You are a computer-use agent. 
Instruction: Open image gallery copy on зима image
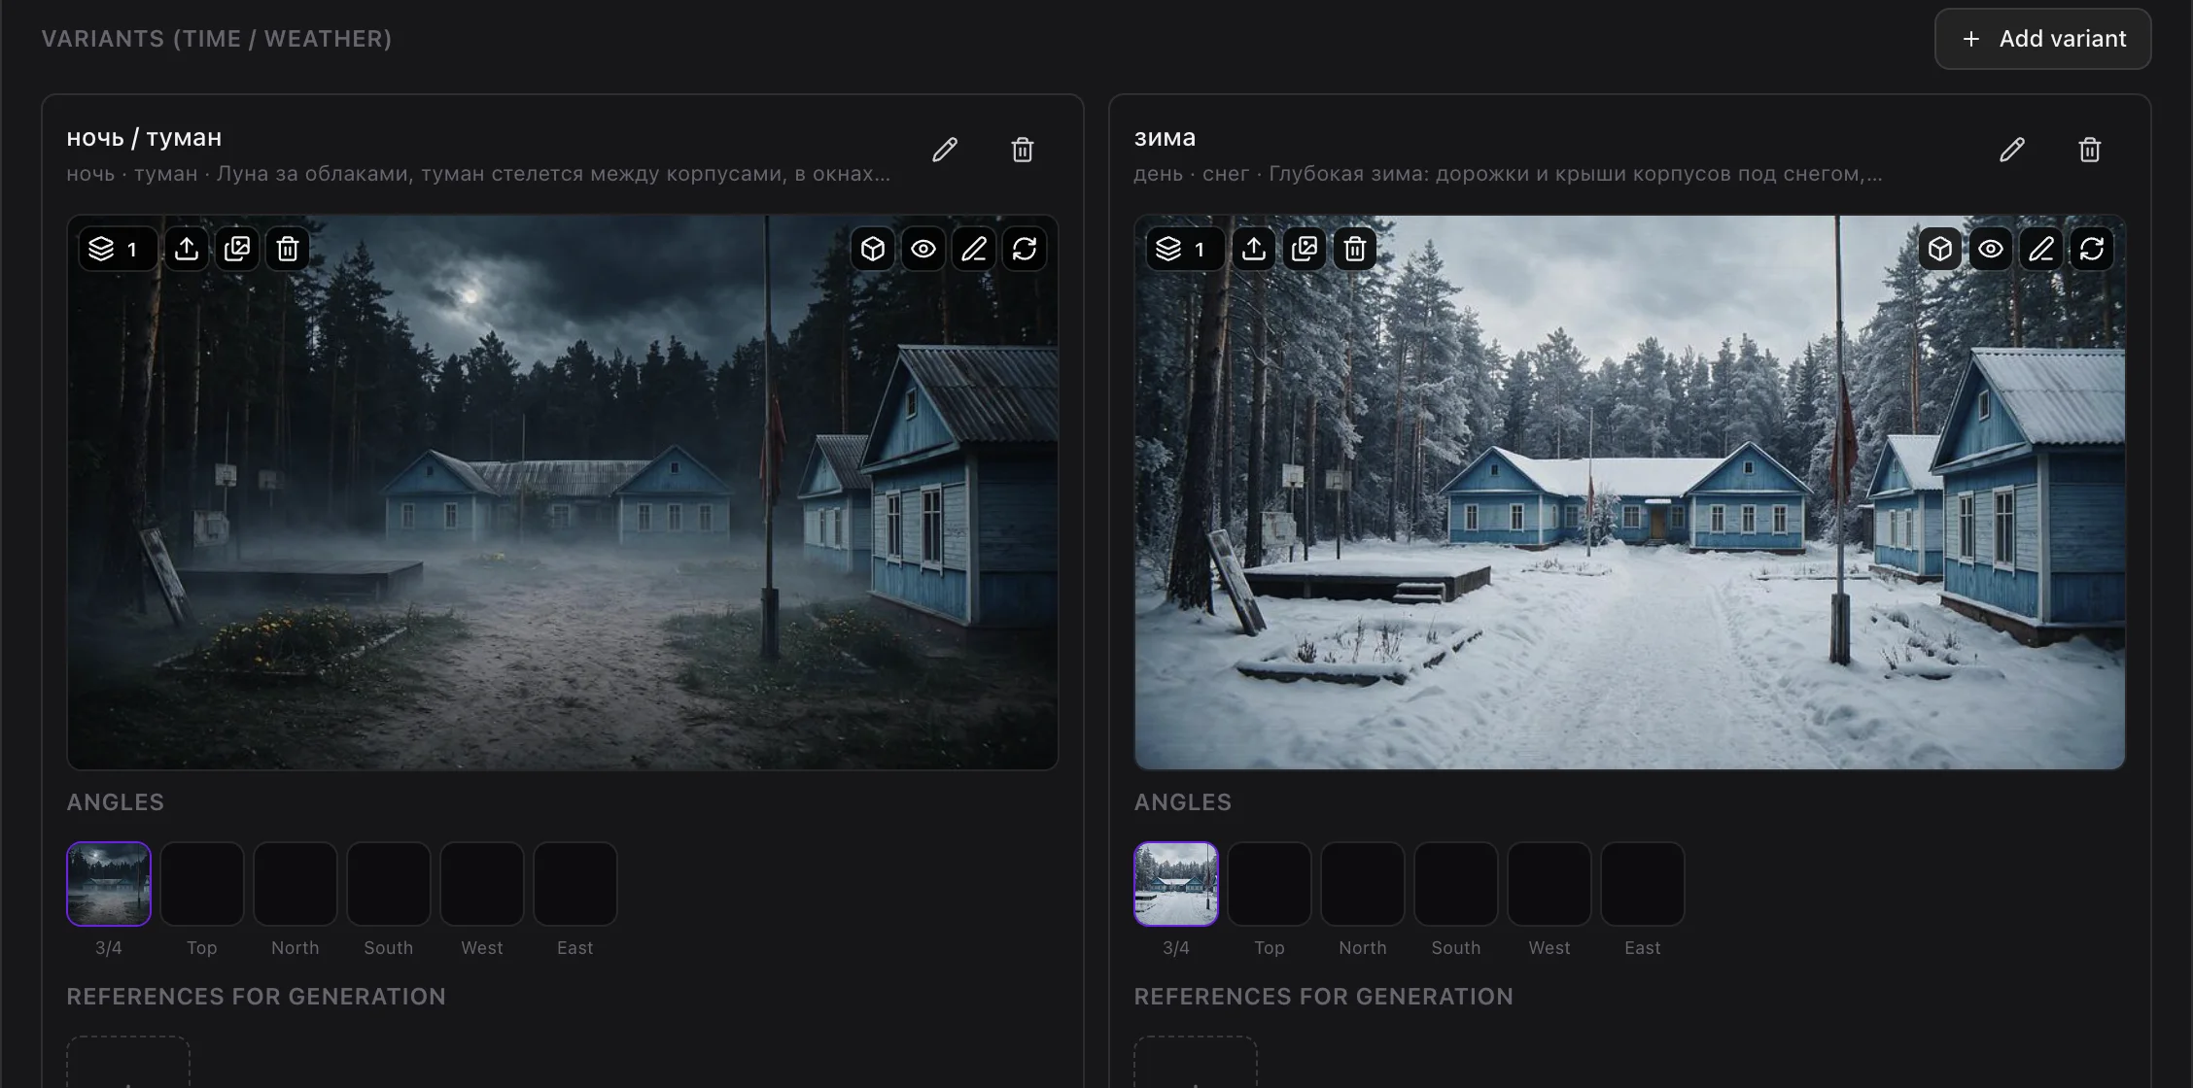pyautogui.click(x=1305, y=250)
